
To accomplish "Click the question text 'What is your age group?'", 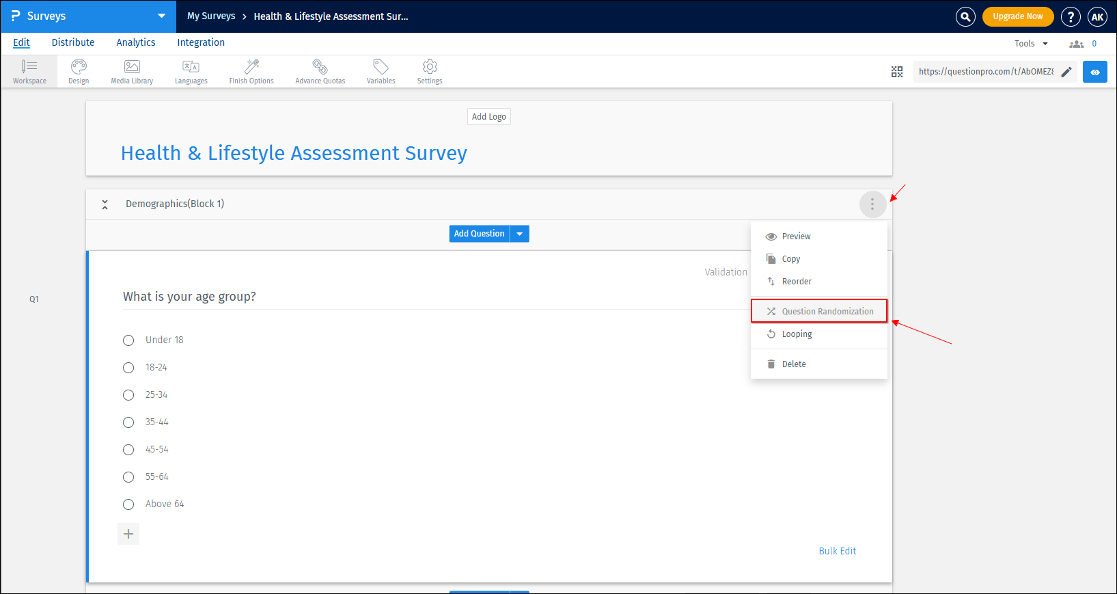I will [x=189, y=297].
